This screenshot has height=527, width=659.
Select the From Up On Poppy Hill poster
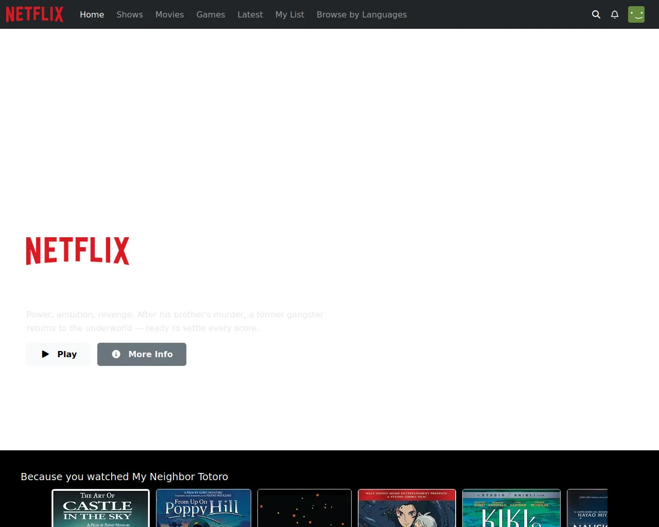(203, 508)
